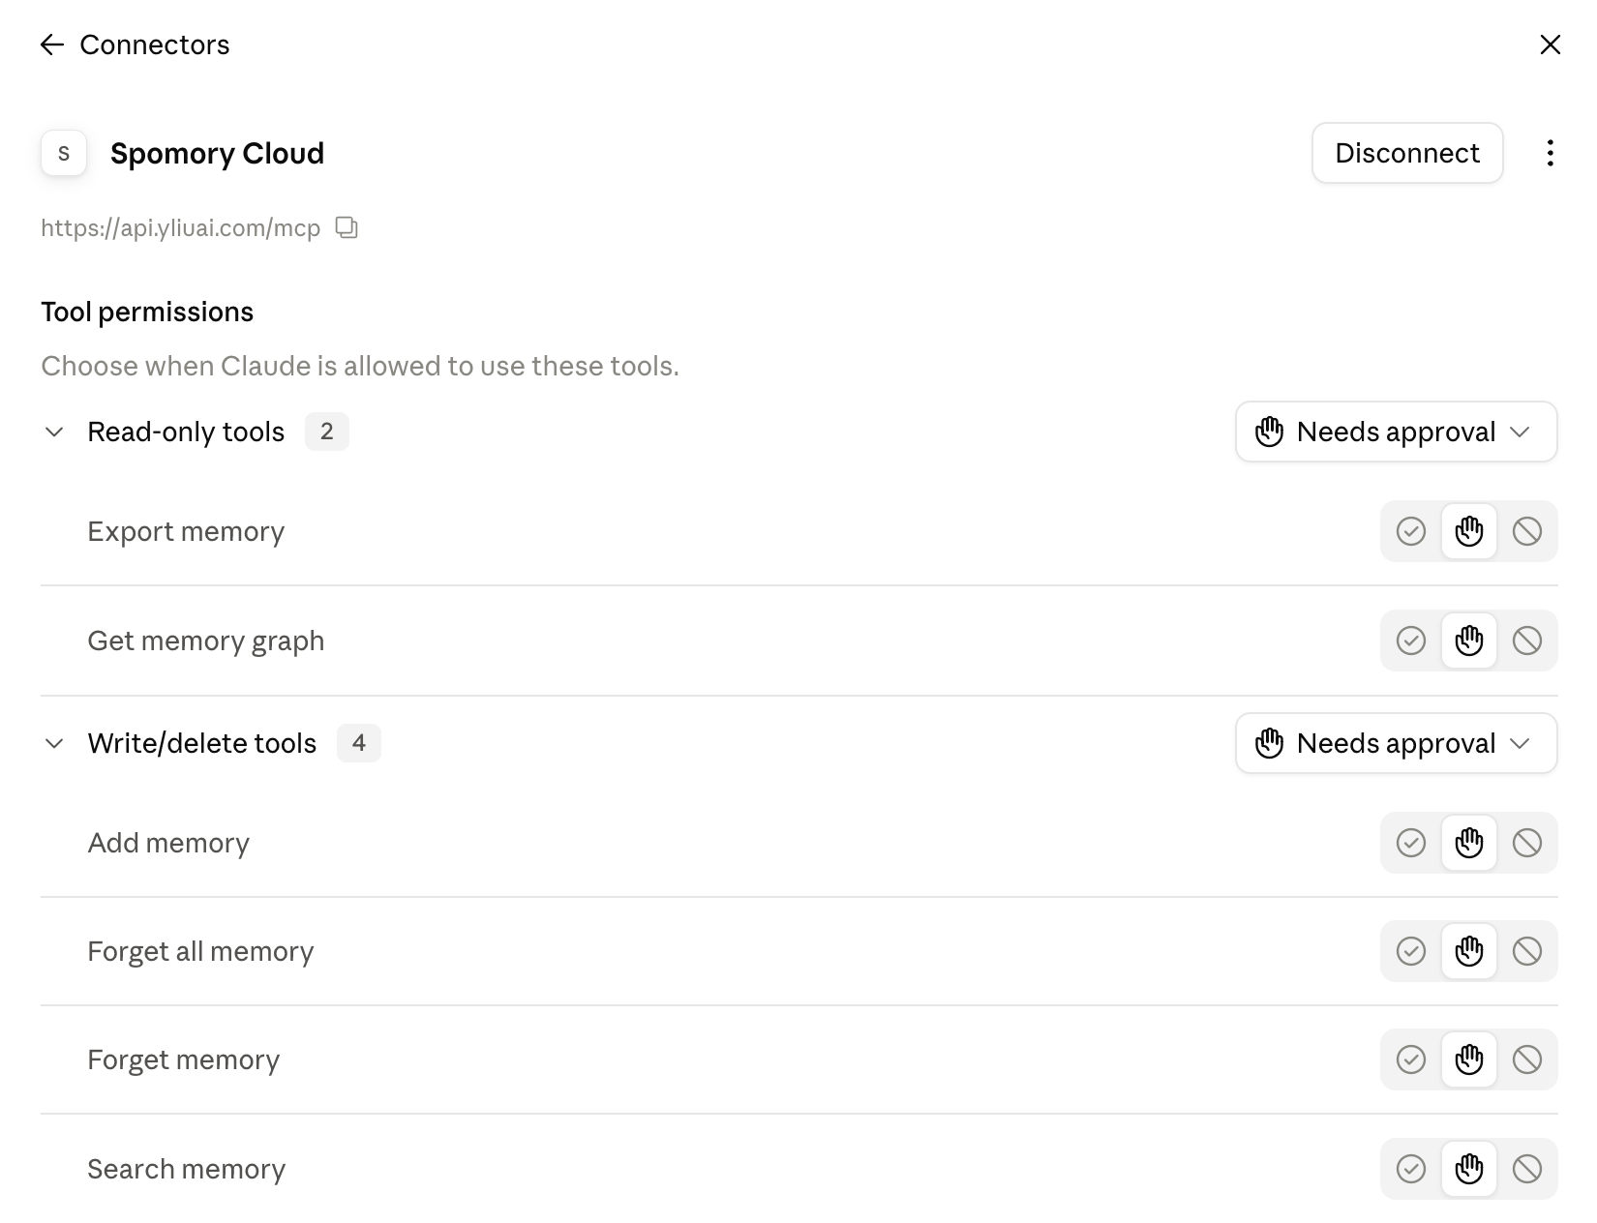Click the Connectors header title
Image resolution: width=1597 pixels, height=1223 pixels.
pyautogui.click(x=155, y=45)
